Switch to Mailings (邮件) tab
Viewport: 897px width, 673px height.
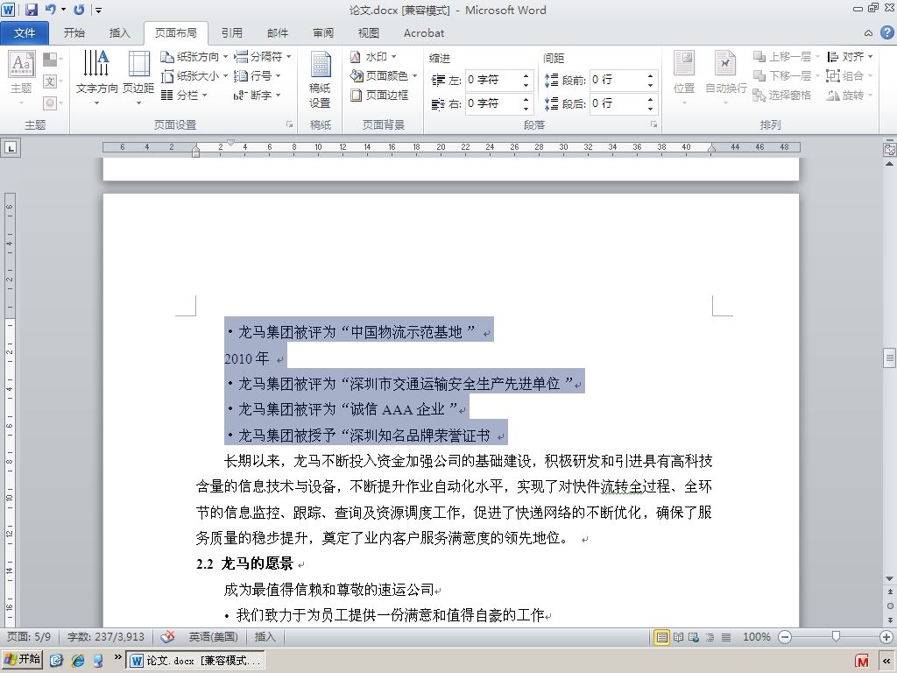coord(278,33)
